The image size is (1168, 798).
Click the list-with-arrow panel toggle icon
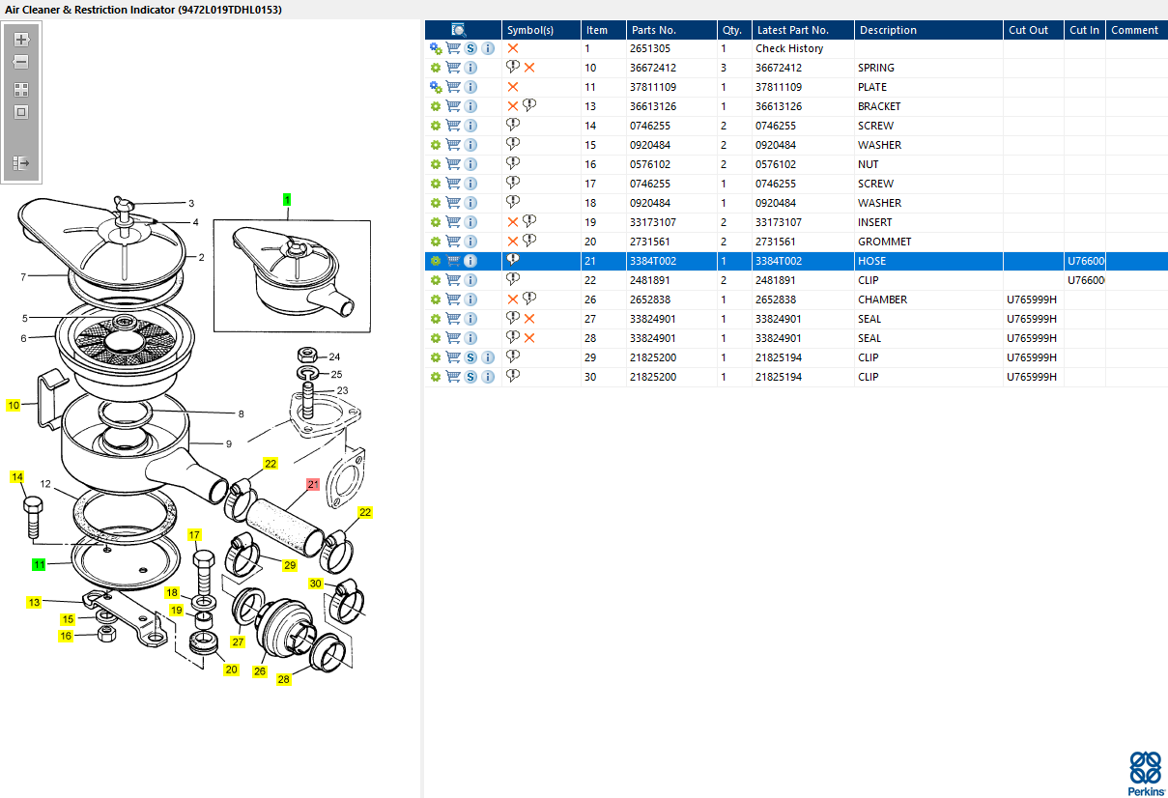pyautogui.click(x=21, y=163)
